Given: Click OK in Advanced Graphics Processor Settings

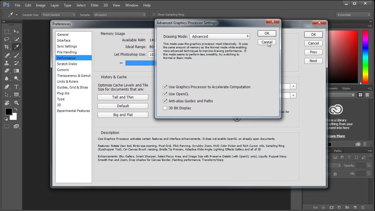Looking at the screenshot, I should [267, 33].
